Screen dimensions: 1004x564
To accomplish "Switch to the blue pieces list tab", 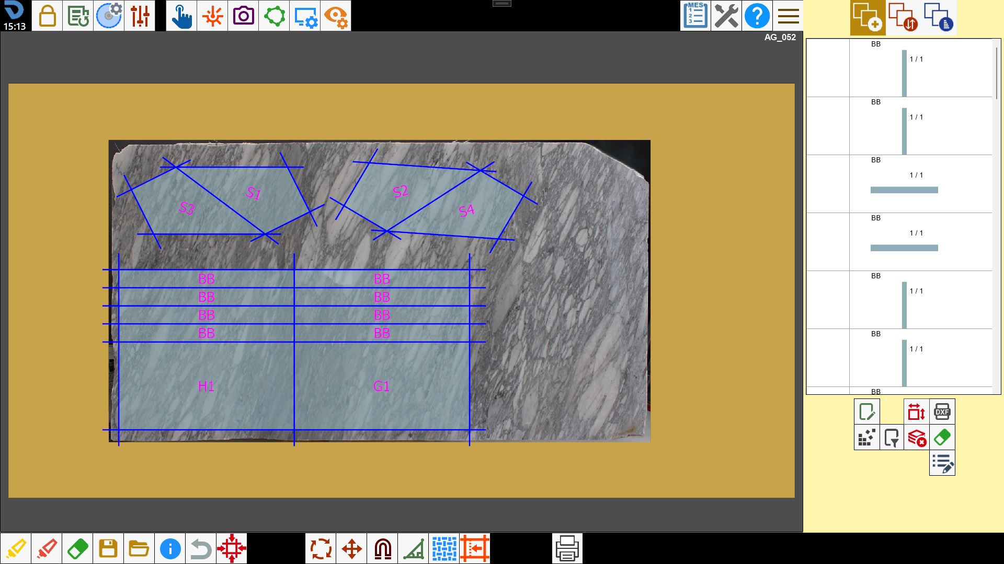I will 939,17.
